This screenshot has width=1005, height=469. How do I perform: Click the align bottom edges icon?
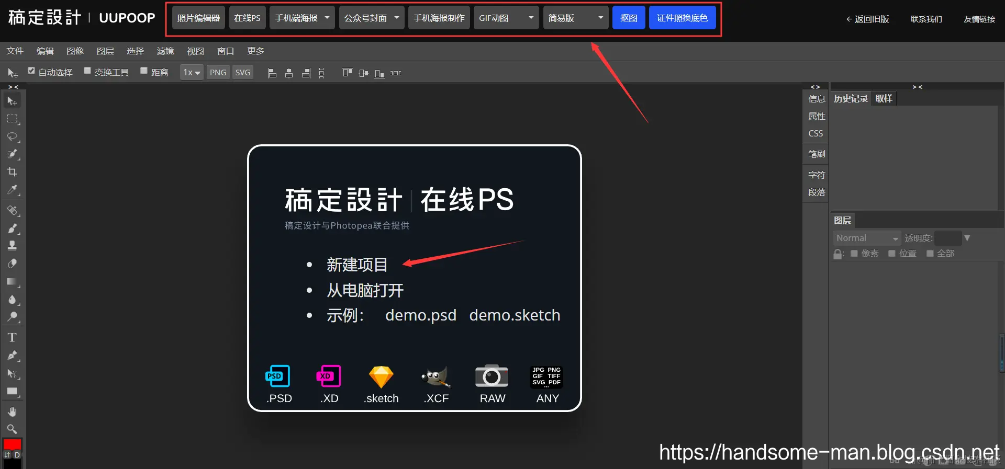[379, 73]
